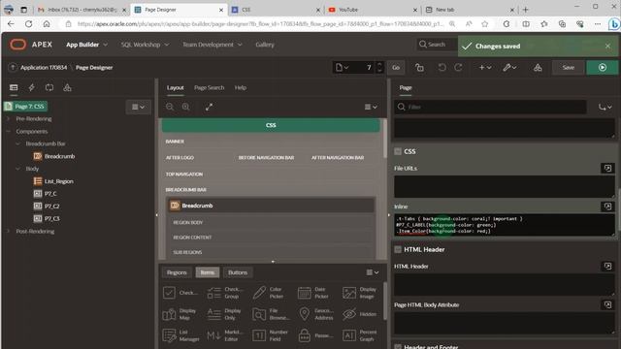Open a new browser tab
Screen dimensions: 621x349
526,10
